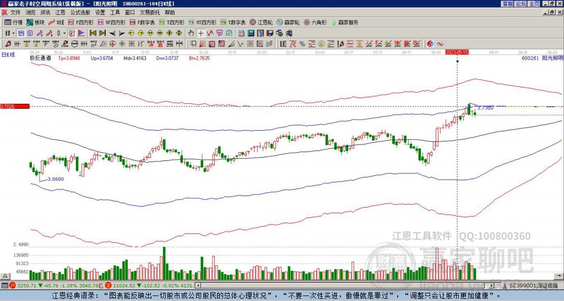The height and width of the screenshot is (301, 564).
Task: Open the 窗口 menu
Action: point(130,13)
